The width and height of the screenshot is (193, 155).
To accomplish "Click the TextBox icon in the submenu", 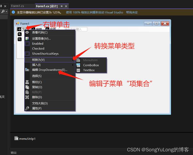I will coord(78,70).
